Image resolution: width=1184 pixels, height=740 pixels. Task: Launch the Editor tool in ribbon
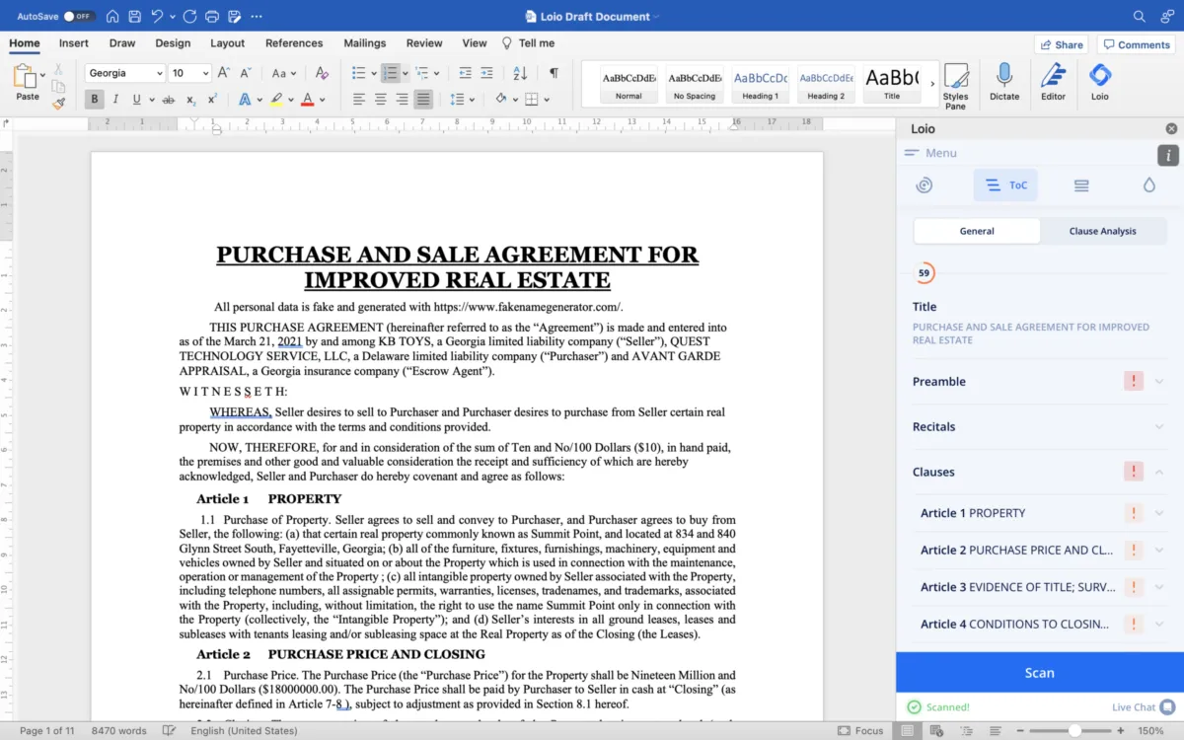(1053, 82)
